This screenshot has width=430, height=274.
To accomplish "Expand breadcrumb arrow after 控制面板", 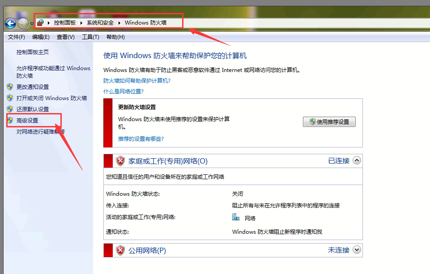I will point(81,22).
